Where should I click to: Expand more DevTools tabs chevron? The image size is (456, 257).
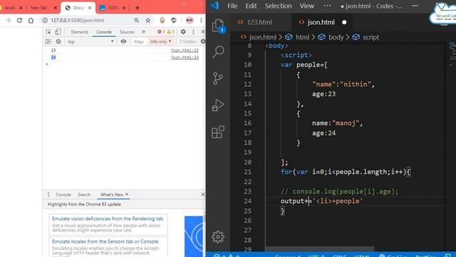point(143,31)
